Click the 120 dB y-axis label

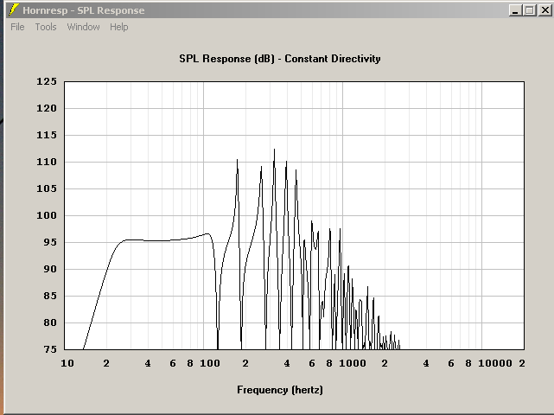coord(47,108)
